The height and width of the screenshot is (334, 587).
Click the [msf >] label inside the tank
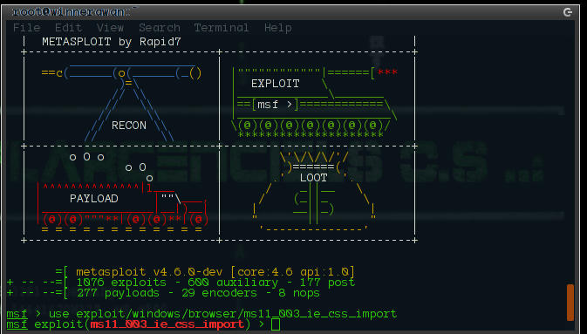pyautogui.click(x=275, y=105)
